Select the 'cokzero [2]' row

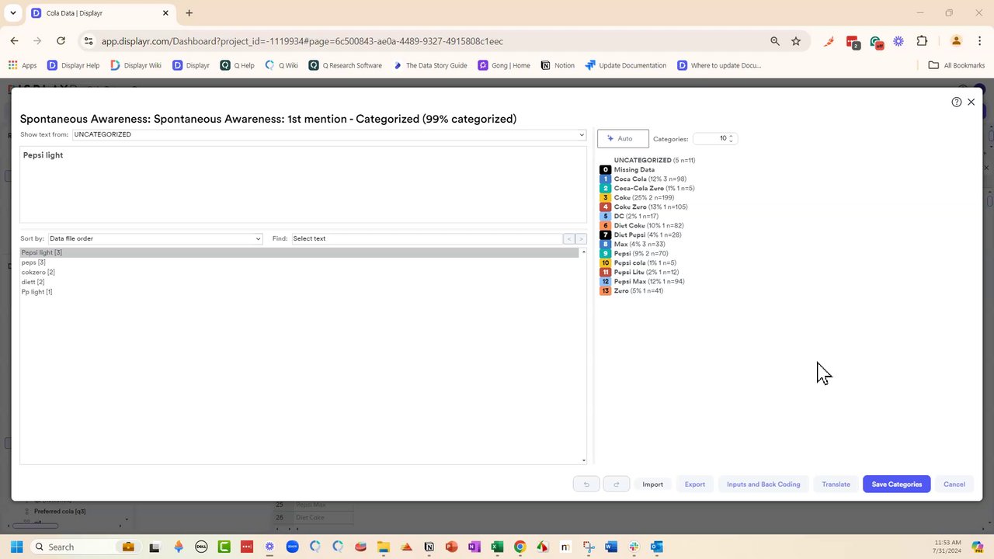click(300, 273)
